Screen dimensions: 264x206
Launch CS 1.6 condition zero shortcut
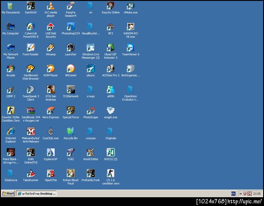[110, 177]
